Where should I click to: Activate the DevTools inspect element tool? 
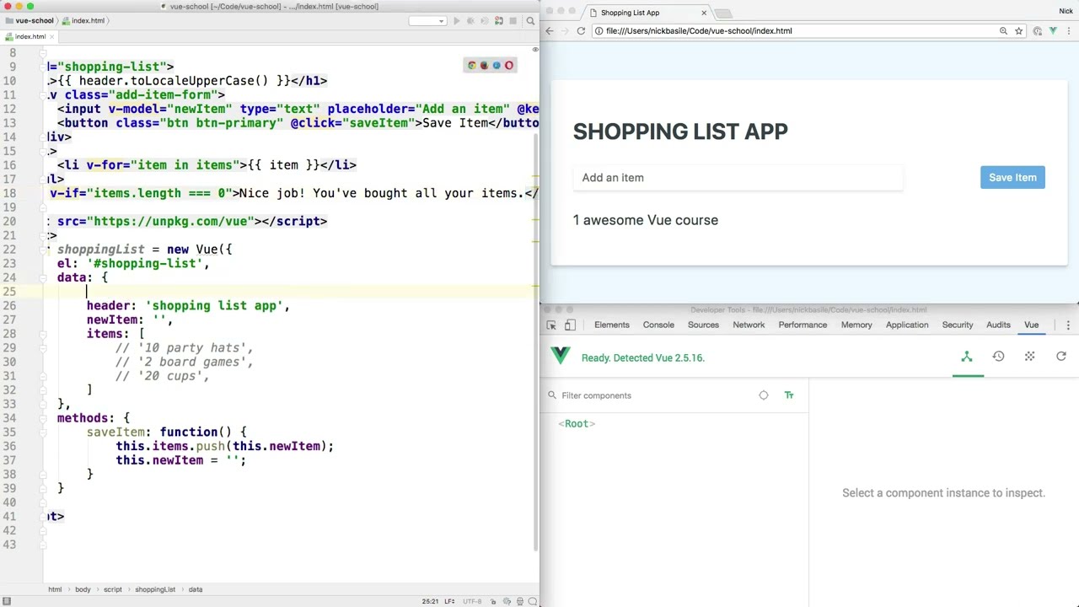(551, 325)
